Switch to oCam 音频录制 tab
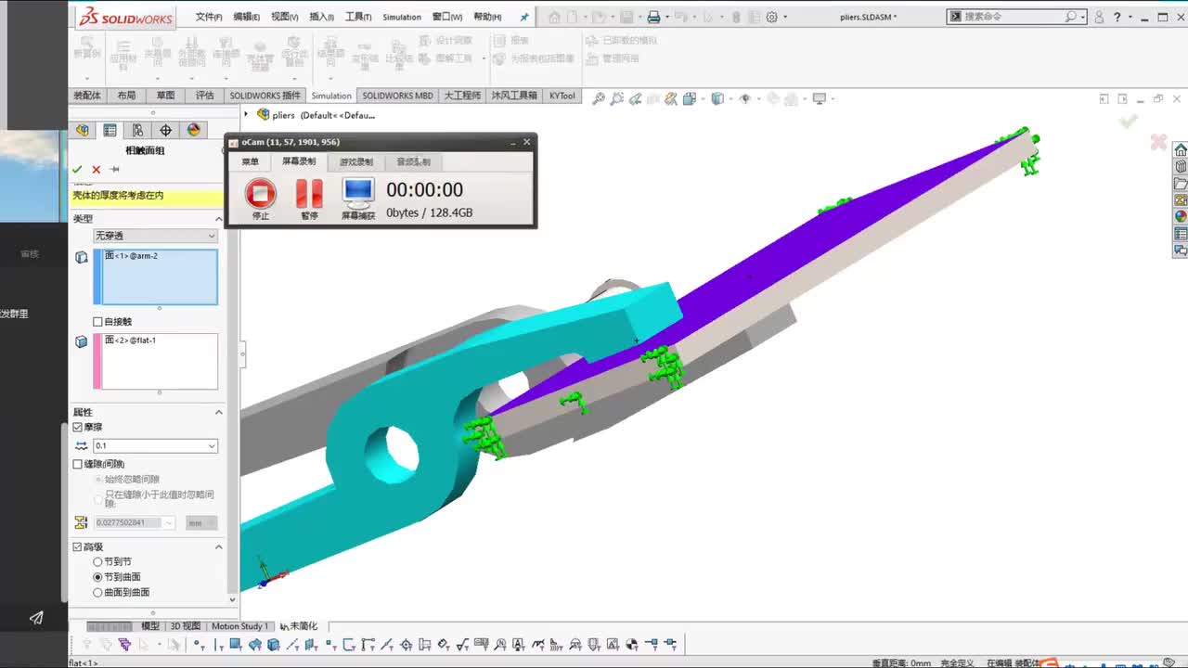The height and width of the screenshot is (668, 1188). point(413,161)
